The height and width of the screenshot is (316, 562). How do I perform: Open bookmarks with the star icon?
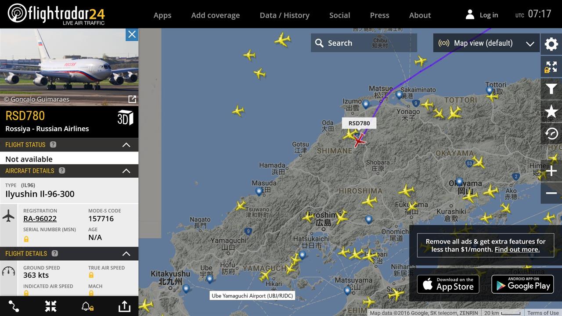pos(551,111)
